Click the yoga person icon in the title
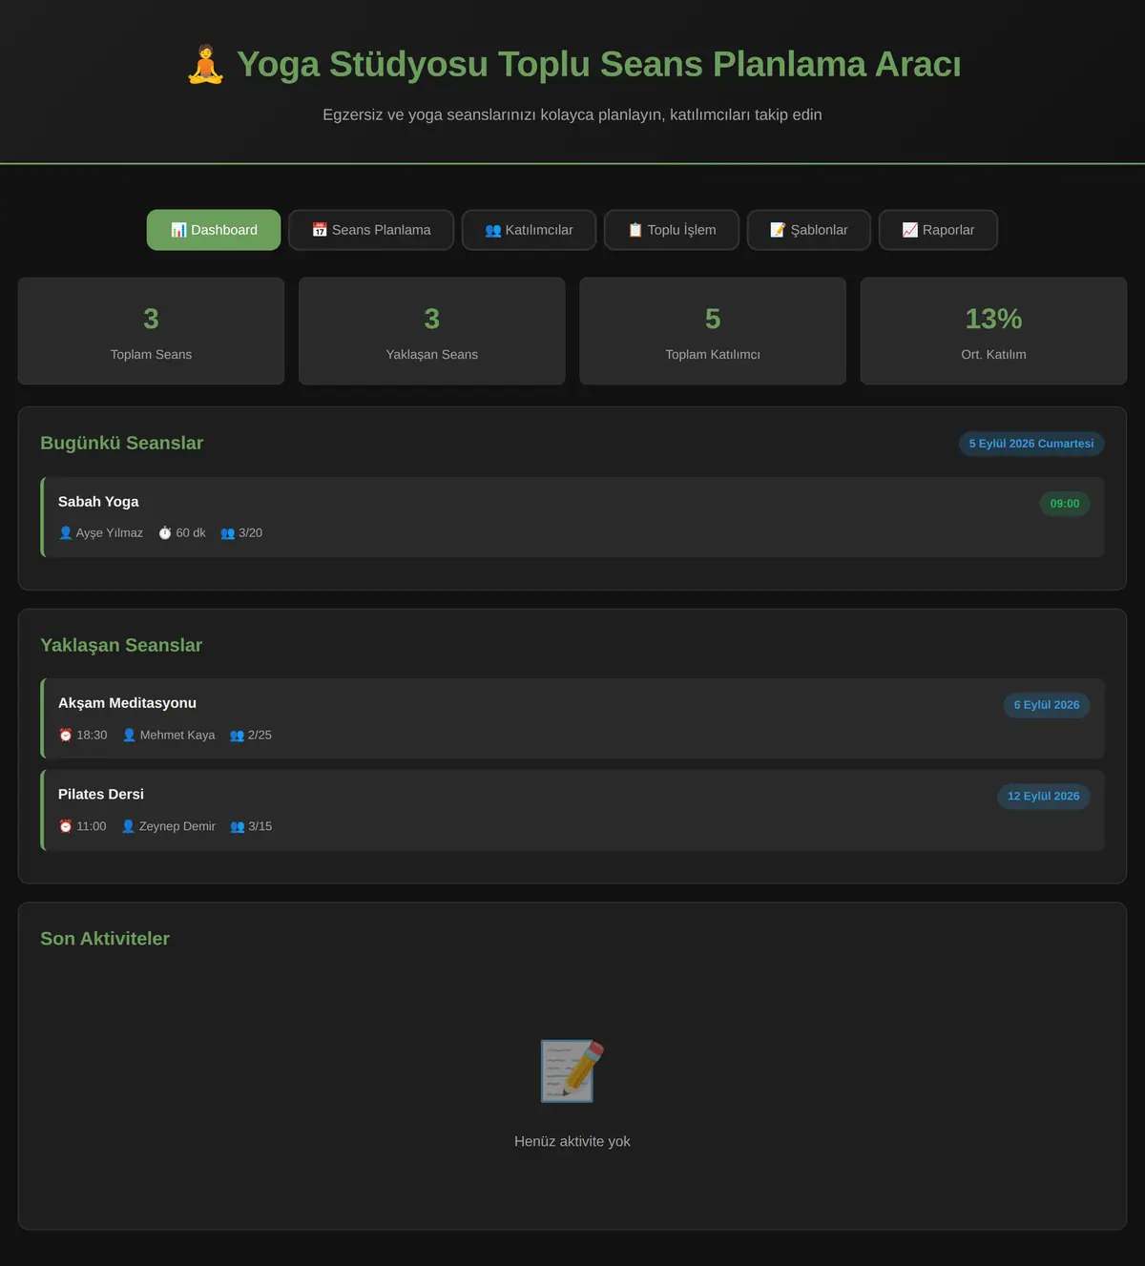 pyautogui.click(x=205, y=65)
